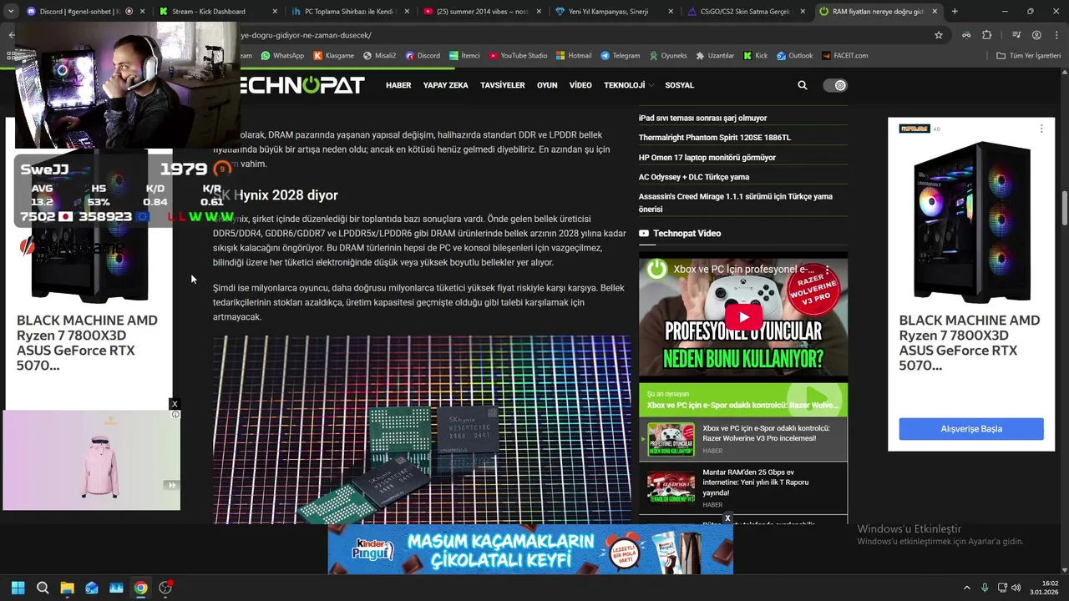This screenshot has width=1069, height=601.
Task: Open the Kick bookmark
Action: (755, 56)
